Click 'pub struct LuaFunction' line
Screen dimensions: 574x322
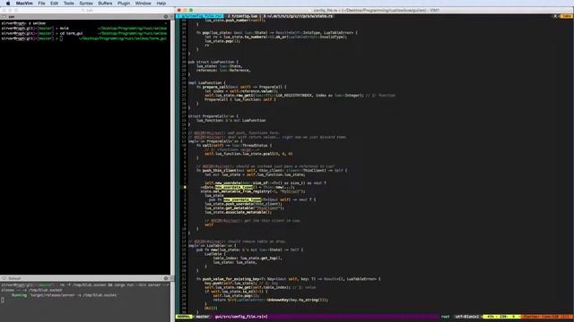[x=213, y=62]
